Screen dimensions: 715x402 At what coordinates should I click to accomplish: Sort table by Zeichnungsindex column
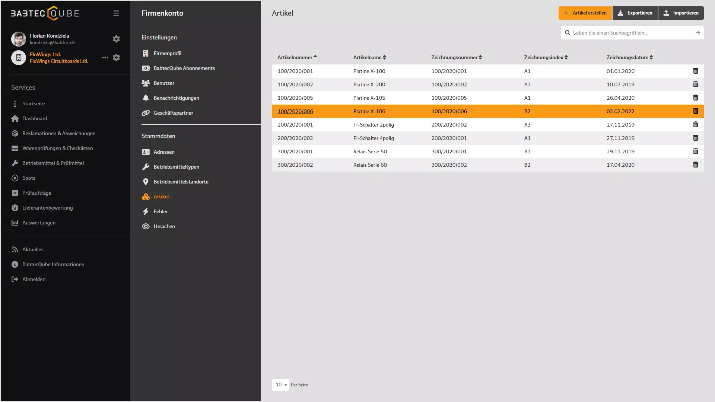(x=546, y=57)
